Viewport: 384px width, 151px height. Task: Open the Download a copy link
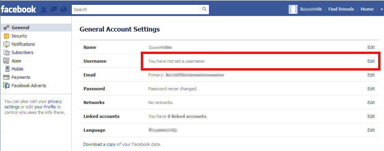pyautogui.click(x=99, y=144)
